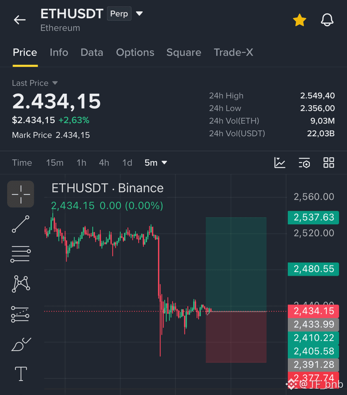Click the 2,405.58 green price label
Viewport: 347px width, 395px height.
tap(313, 351)
